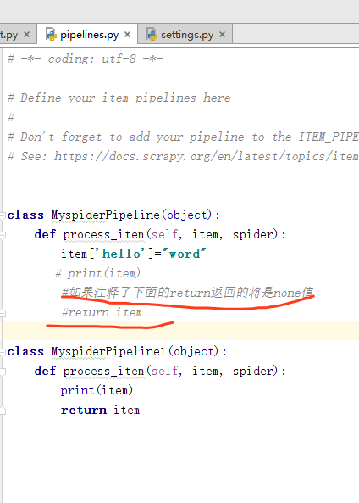
Task: Click the coding utf-8 comment line
Action: (x=86, y=59)
